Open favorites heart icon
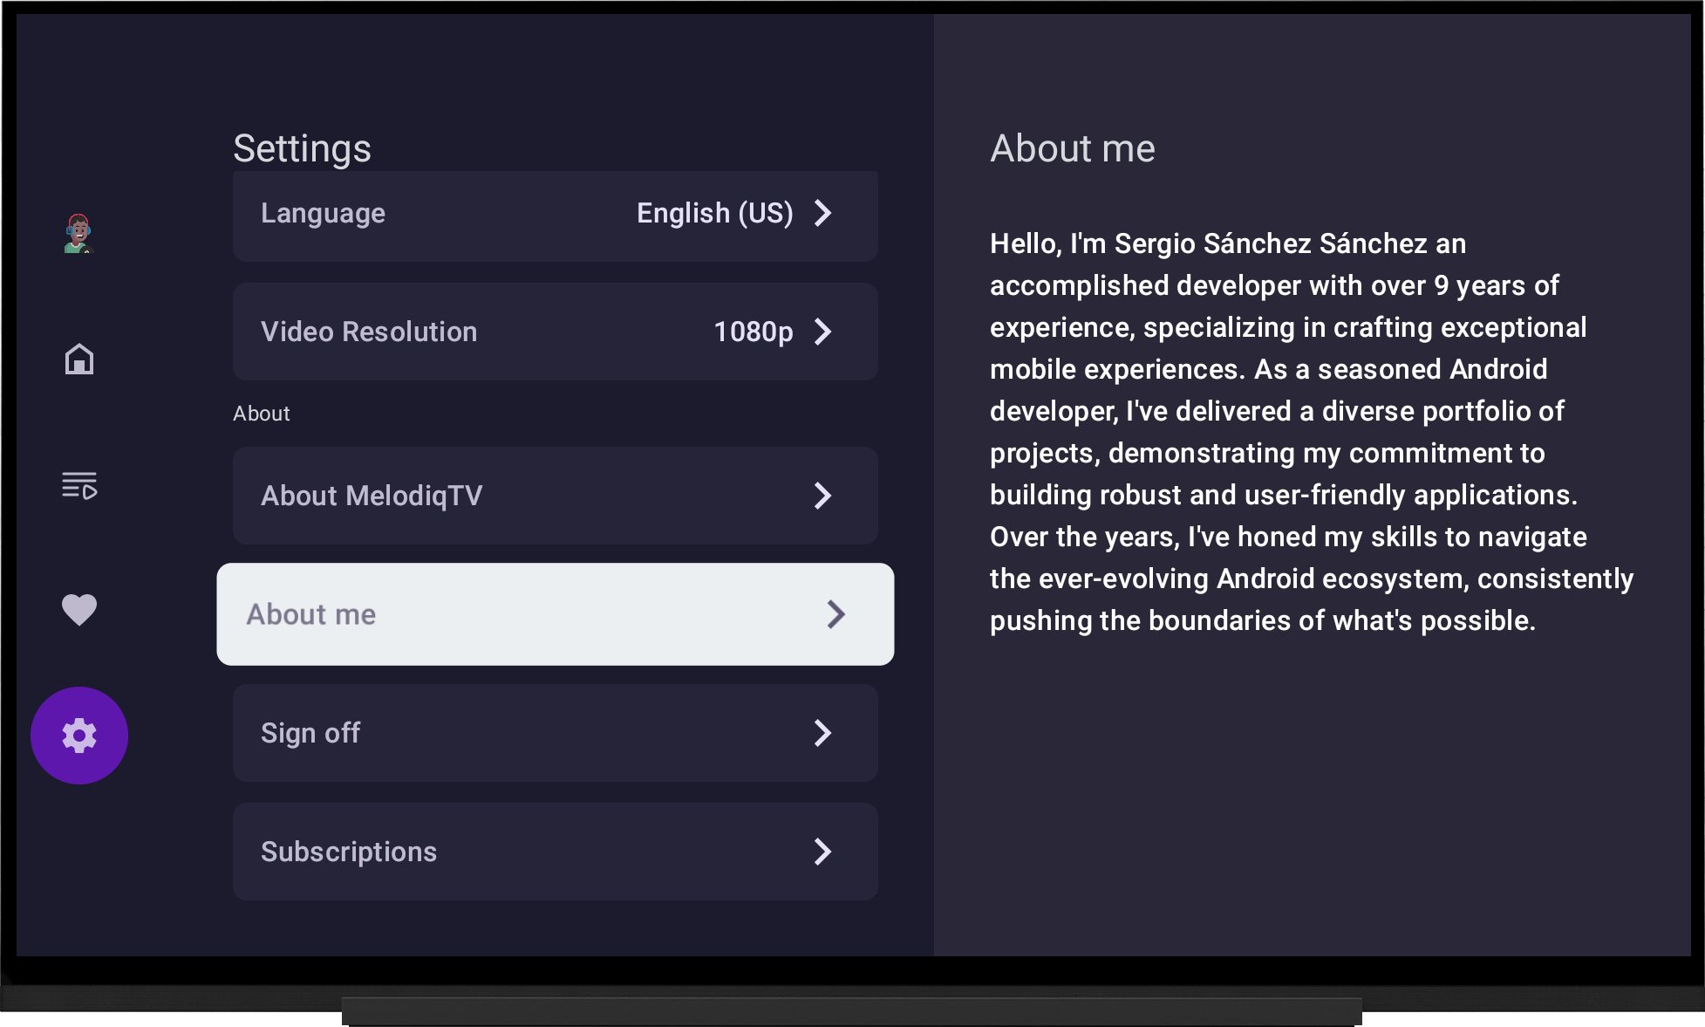This screenshot has height=1027, width=1705. [x=79, y=609]
